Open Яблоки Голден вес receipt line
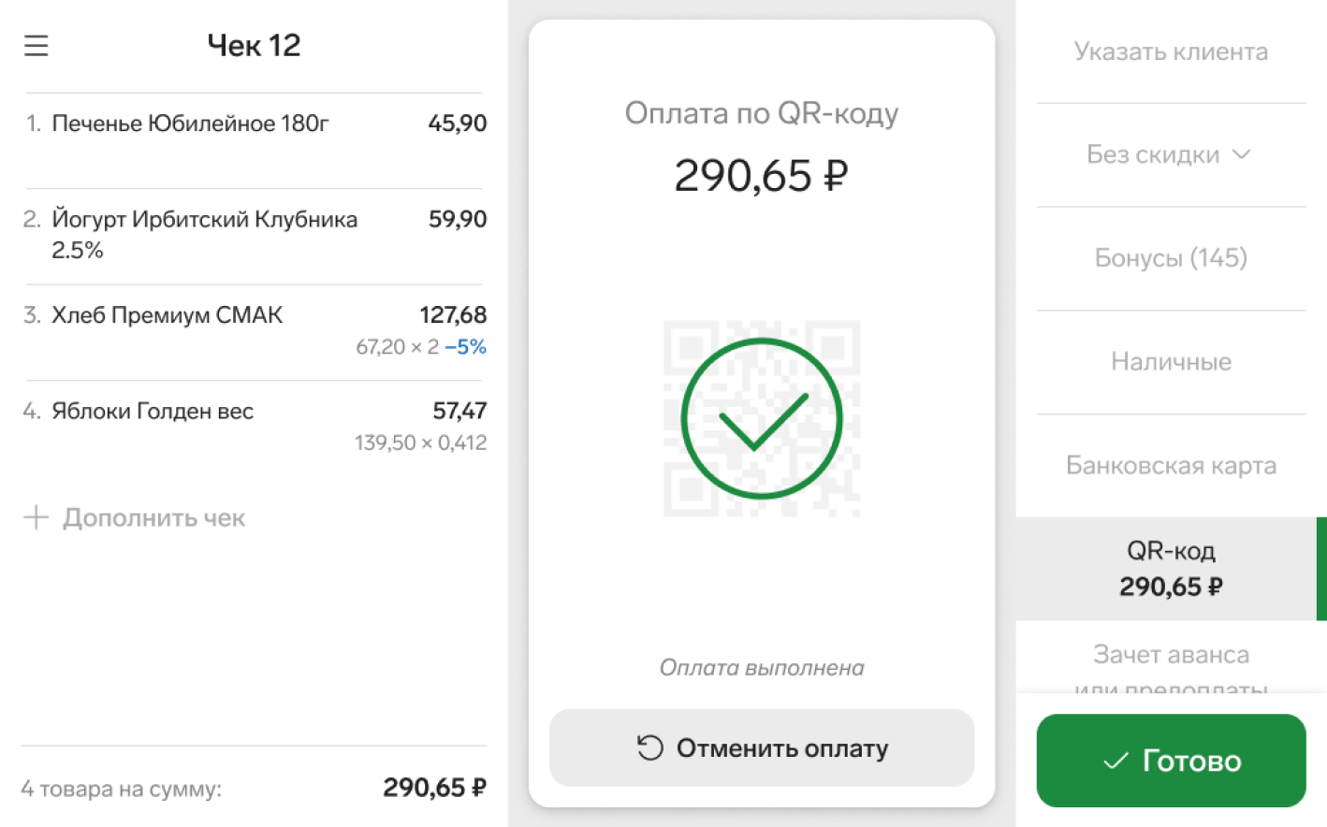This screenshot has width=1327, height=827. 153,412
